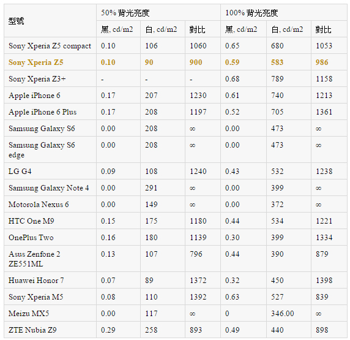
Task: Select the Asus Zenfone 2 ZE551ML cell
Action: tap(50, 259)
